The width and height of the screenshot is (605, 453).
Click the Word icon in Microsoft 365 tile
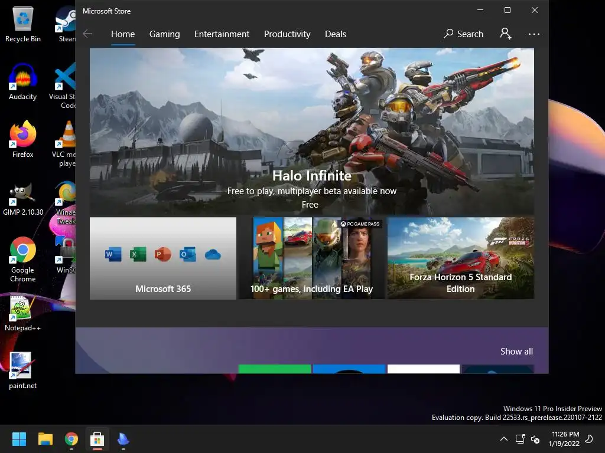click(x=113, y=254)
